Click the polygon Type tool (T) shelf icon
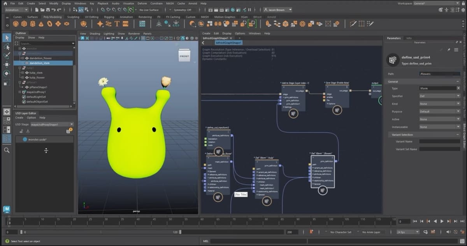This screenshot has height=246, width=467. pos(117,24)
